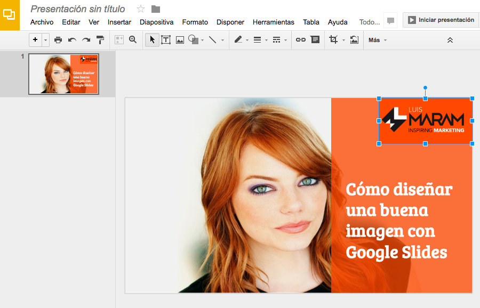Open the Insertar menu
This screenshot has height=308, width=480.
119,22
